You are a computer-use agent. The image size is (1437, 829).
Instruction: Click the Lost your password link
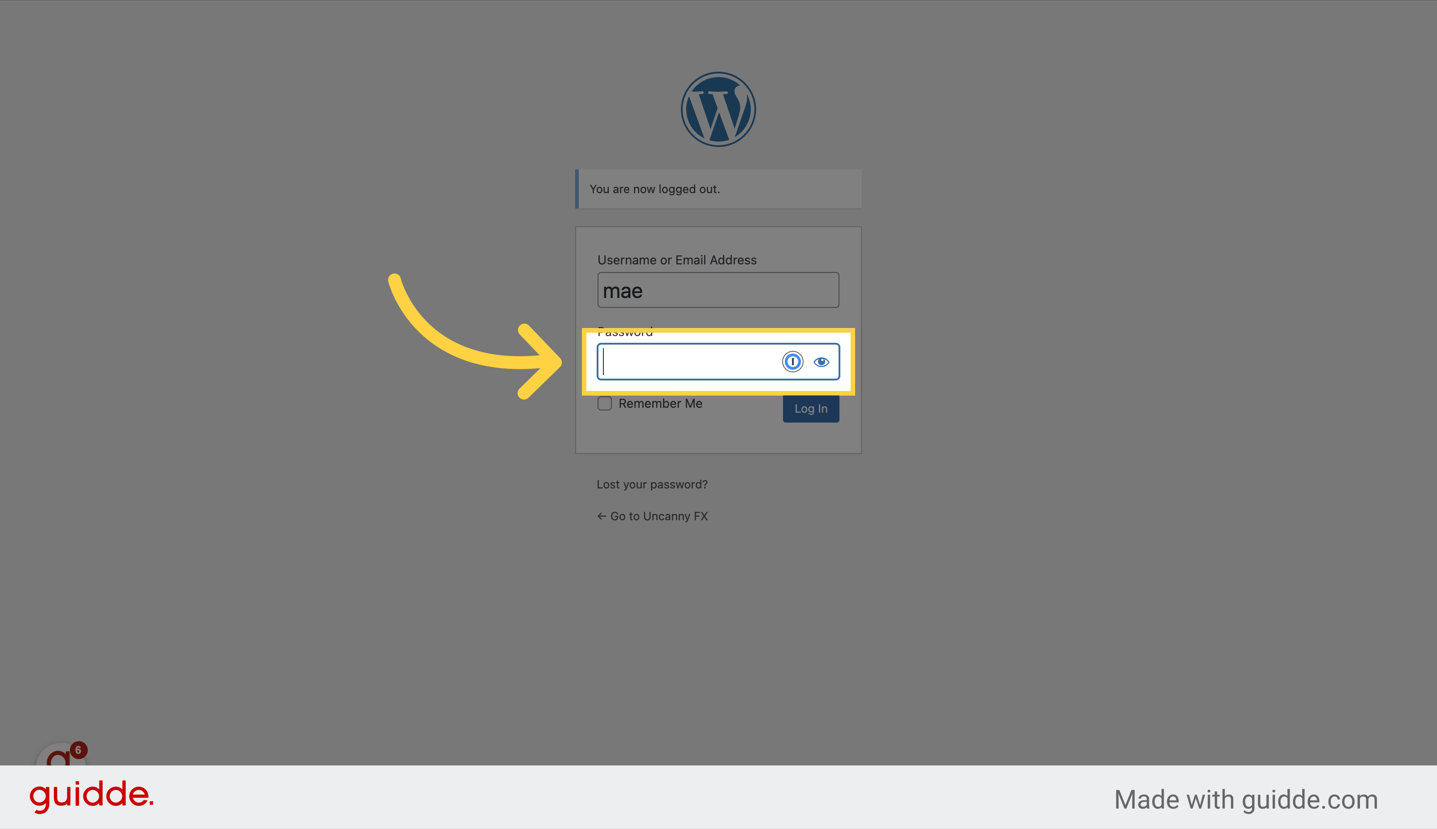(651, 484)
